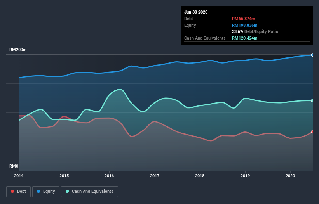Click the RM120.424m cash value

(245, 38)
